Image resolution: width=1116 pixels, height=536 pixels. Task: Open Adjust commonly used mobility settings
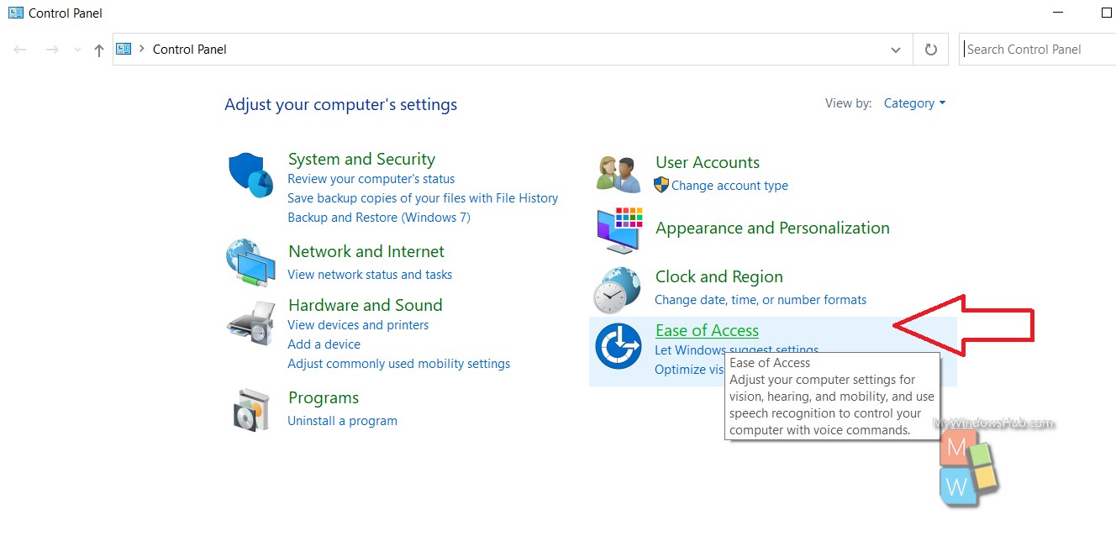click(399, 364)
